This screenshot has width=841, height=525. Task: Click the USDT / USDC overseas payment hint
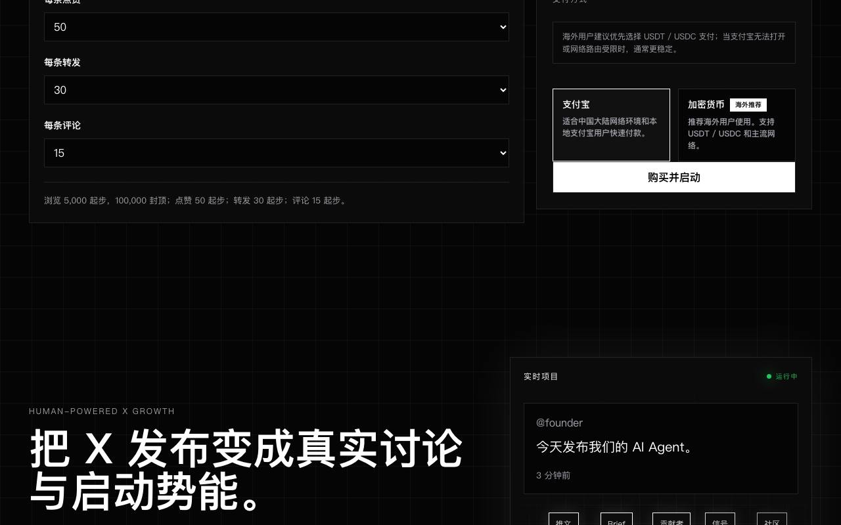click(x=674, y=43)
